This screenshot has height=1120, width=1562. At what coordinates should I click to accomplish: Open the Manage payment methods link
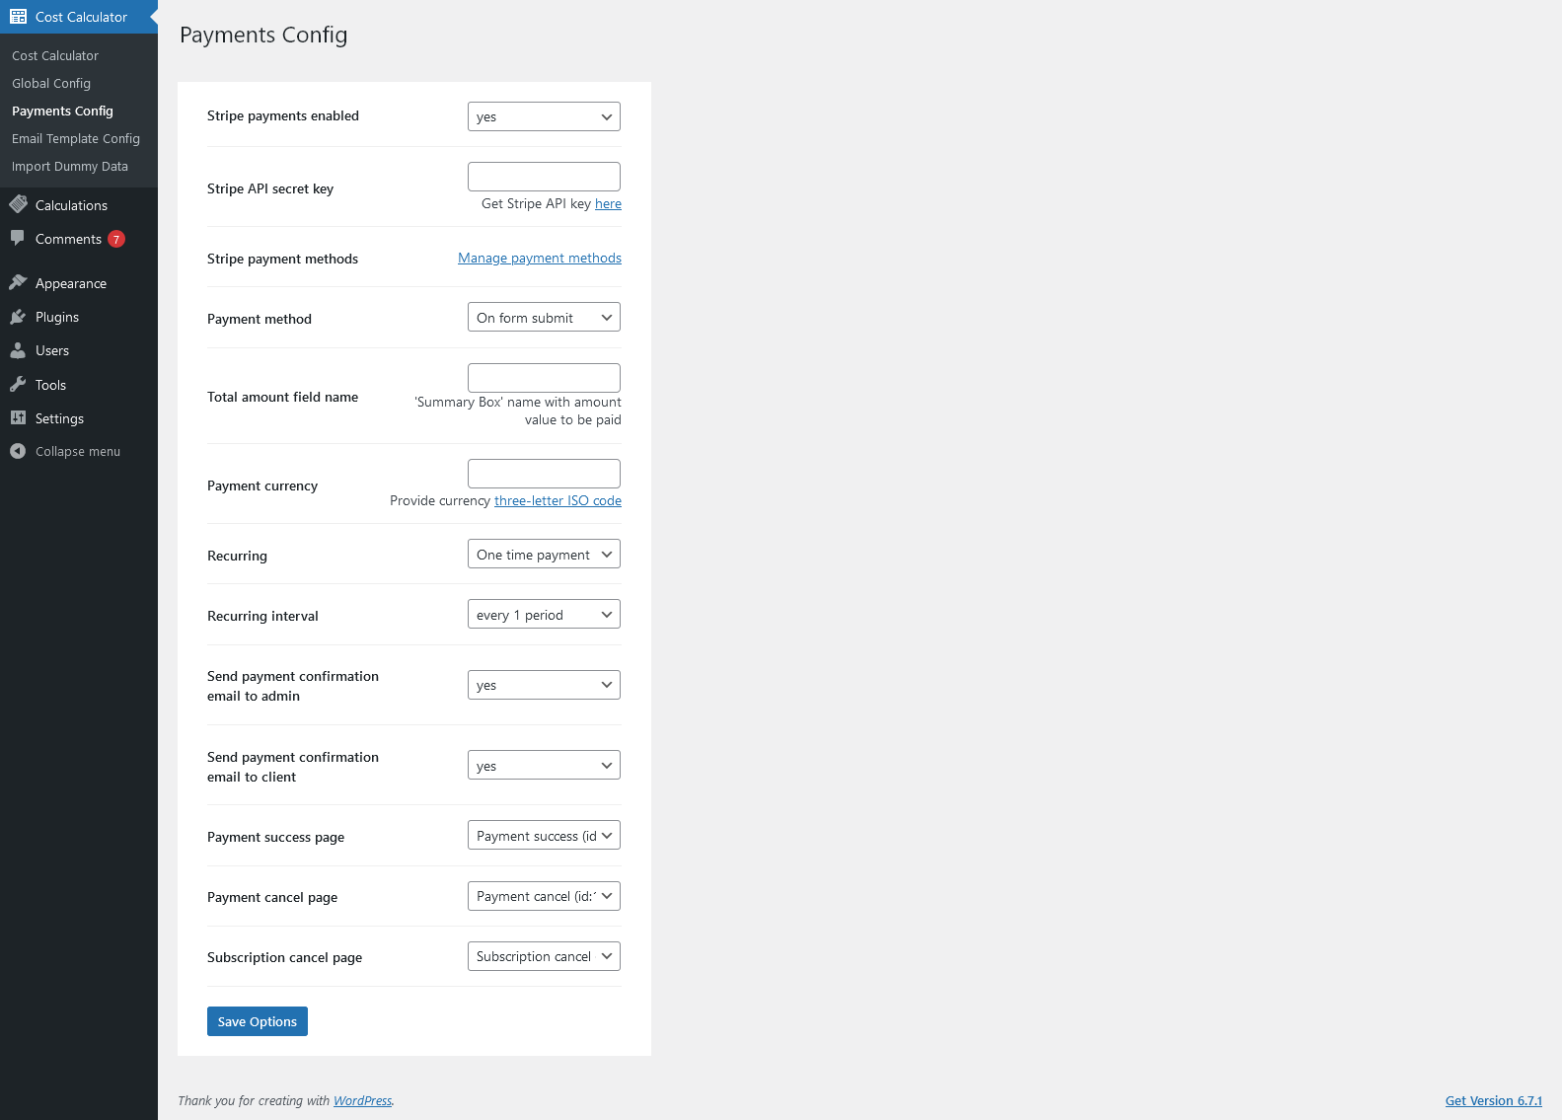(540, 259)
